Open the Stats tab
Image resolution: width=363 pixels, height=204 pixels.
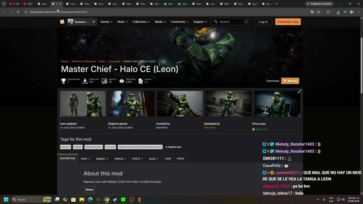(x=180, y=159)
